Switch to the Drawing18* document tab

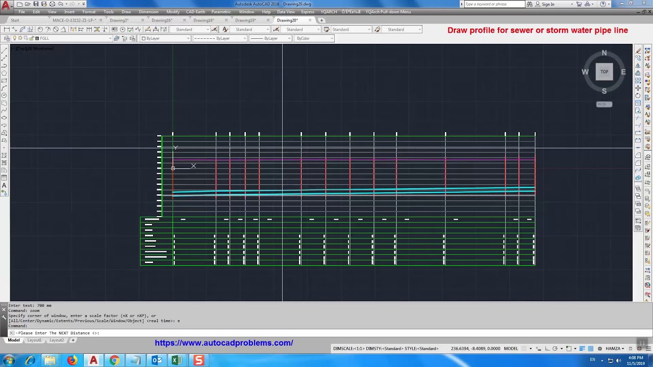coord(204,20)
